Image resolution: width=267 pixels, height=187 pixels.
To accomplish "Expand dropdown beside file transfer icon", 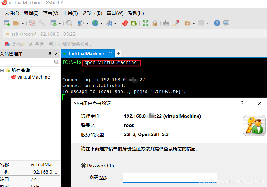I will tap(88, 23).
